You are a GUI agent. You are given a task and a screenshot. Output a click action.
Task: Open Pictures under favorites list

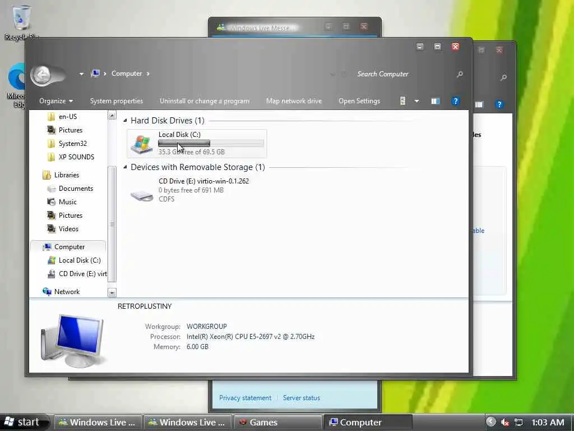pyautogui.click(x=70, y=130)
